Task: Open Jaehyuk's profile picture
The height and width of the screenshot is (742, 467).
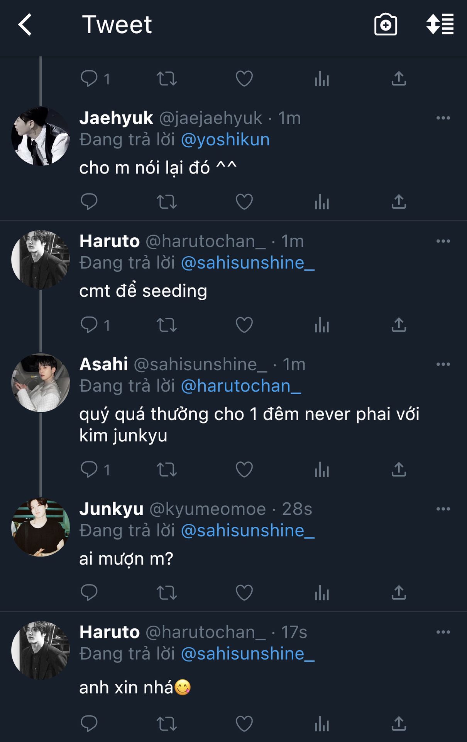Action: point(41,136)
